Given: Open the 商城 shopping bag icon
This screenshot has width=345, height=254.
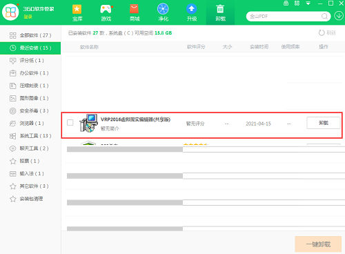Looking at the screenshot, I should 135,9.
